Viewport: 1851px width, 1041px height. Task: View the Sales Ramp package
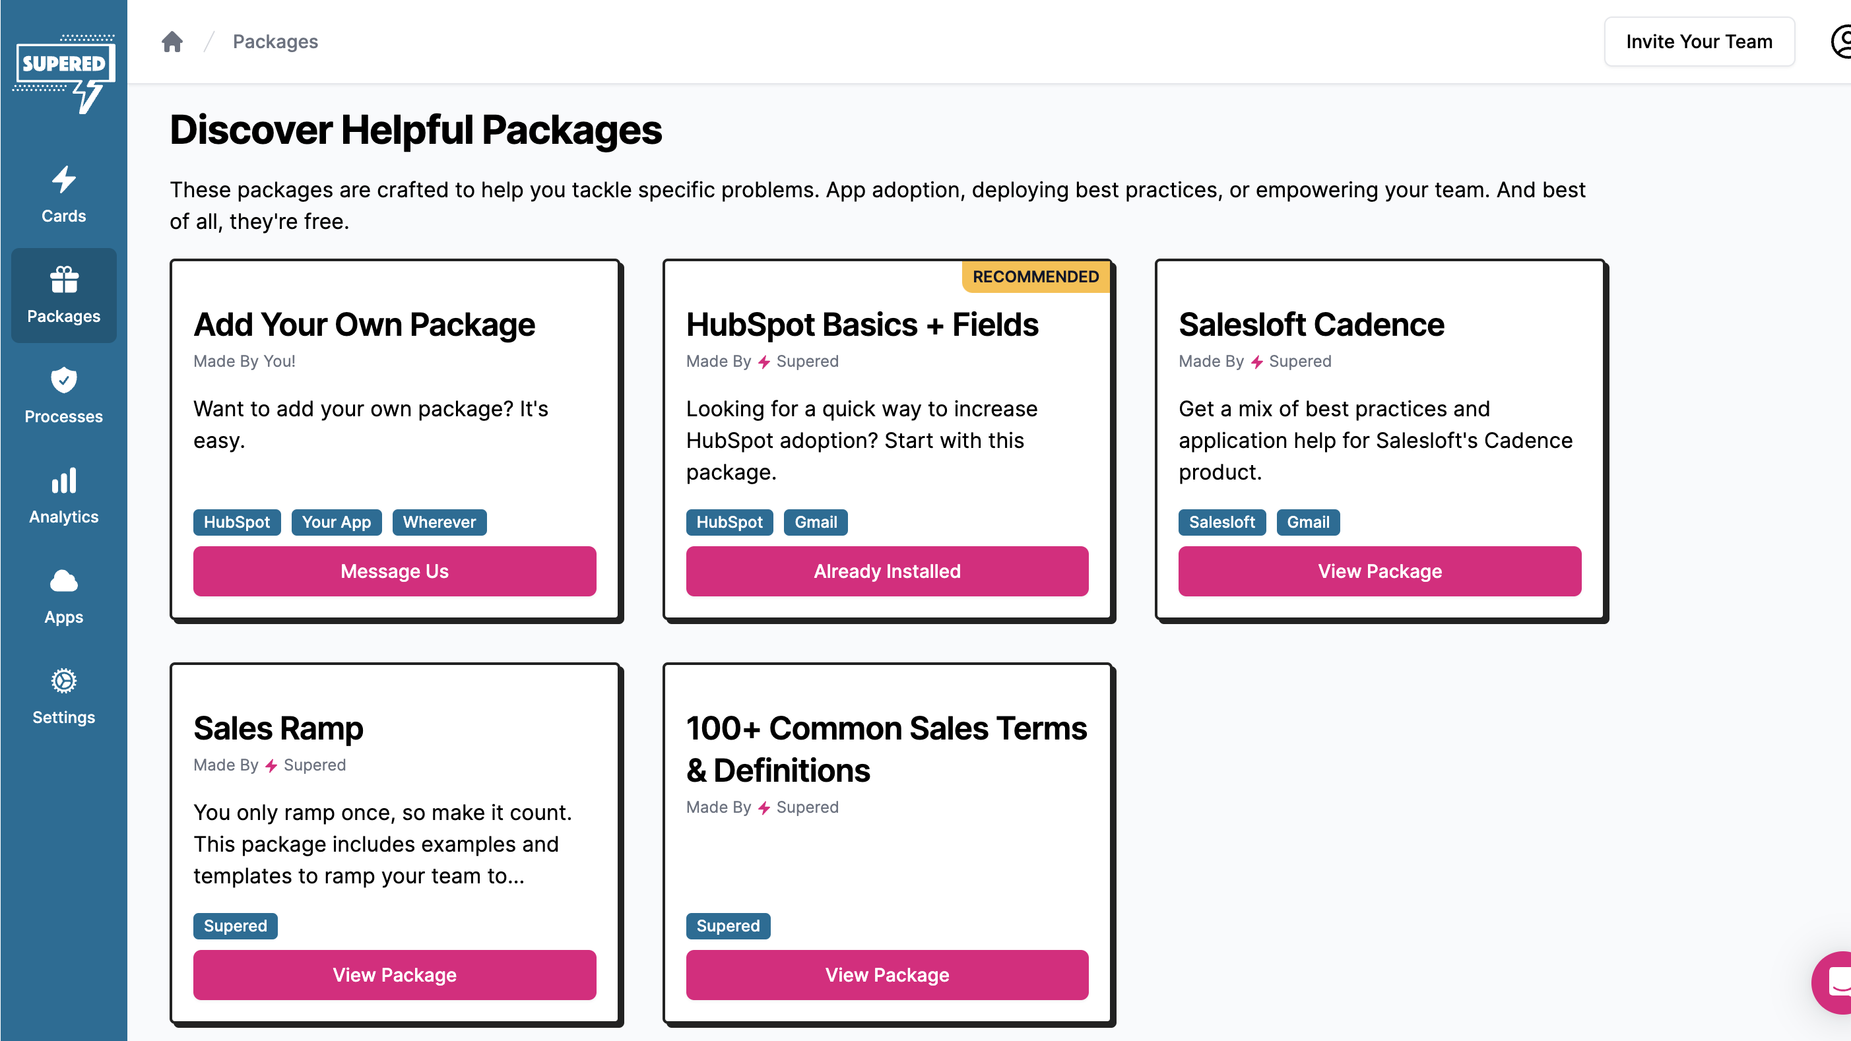point(395,974)
